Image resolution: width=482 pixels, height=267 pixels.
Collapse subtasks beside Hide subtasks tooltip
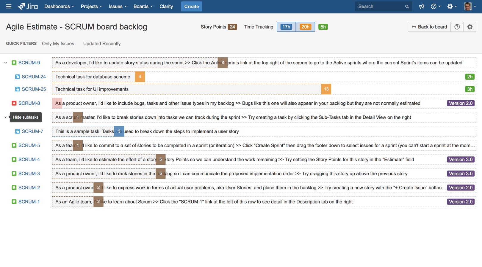point(6,117)
